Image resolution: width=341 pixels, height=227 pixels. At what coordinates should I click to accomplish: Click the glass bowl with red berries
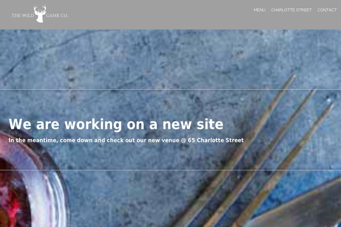[x=28, y=180]
